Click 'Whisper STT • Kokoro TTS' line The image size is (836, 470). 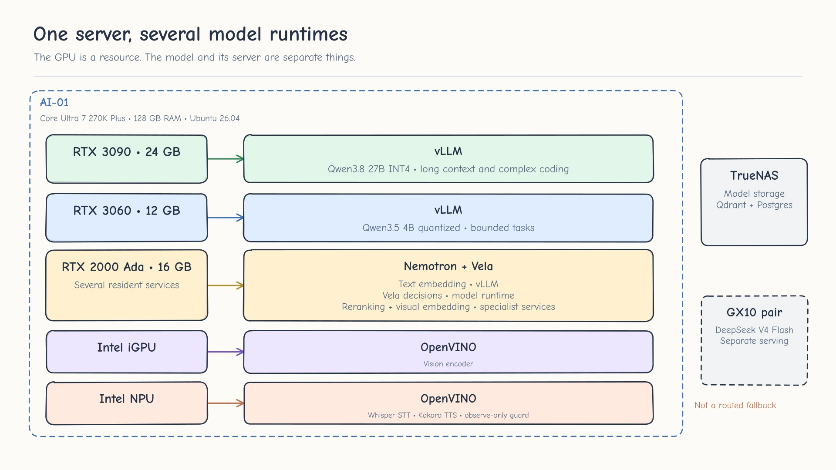click(448, 415)
